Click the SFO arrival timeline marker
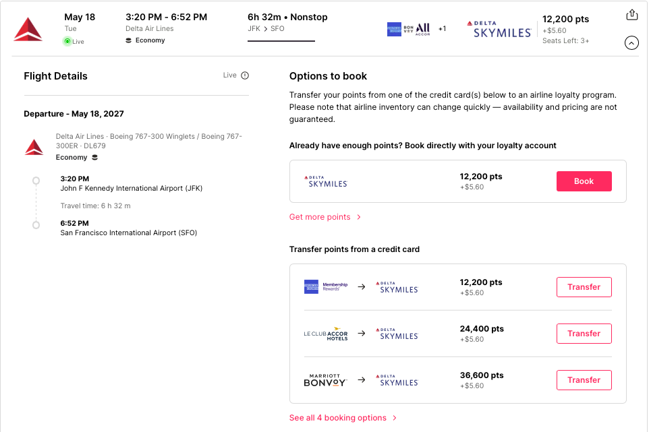The width and height of the screenshot is (649, 432). pos(36,225)
